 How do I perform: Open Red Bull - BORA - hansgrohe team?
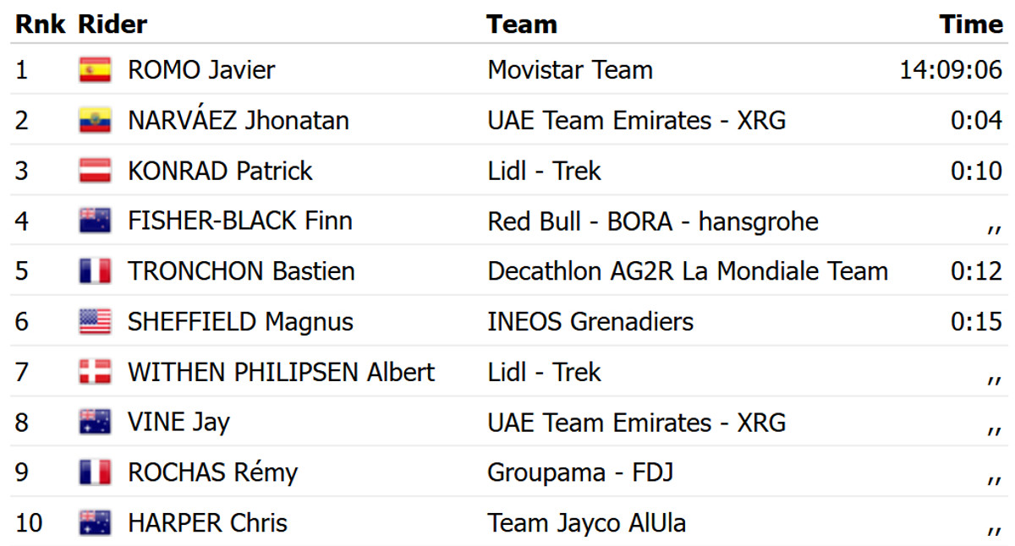click(x=652, y=221)
